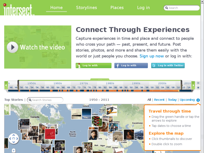
Task: Zoom out timeline with minus icon
Action: pos(198,83)
